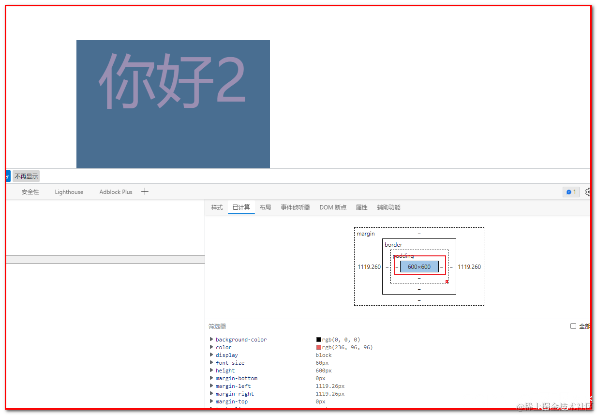This screenshot has width=597, height=415.
Task: Switch to the 布局 tab
Action: point(265,207)
